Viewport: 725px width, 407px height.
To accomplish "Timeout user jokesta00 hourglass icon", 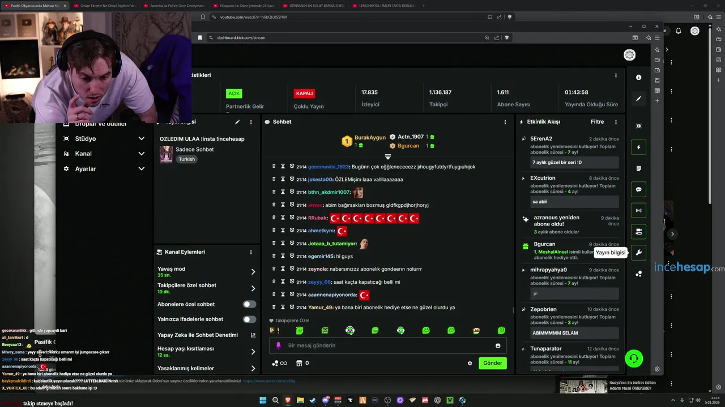I will coord(283,179).
